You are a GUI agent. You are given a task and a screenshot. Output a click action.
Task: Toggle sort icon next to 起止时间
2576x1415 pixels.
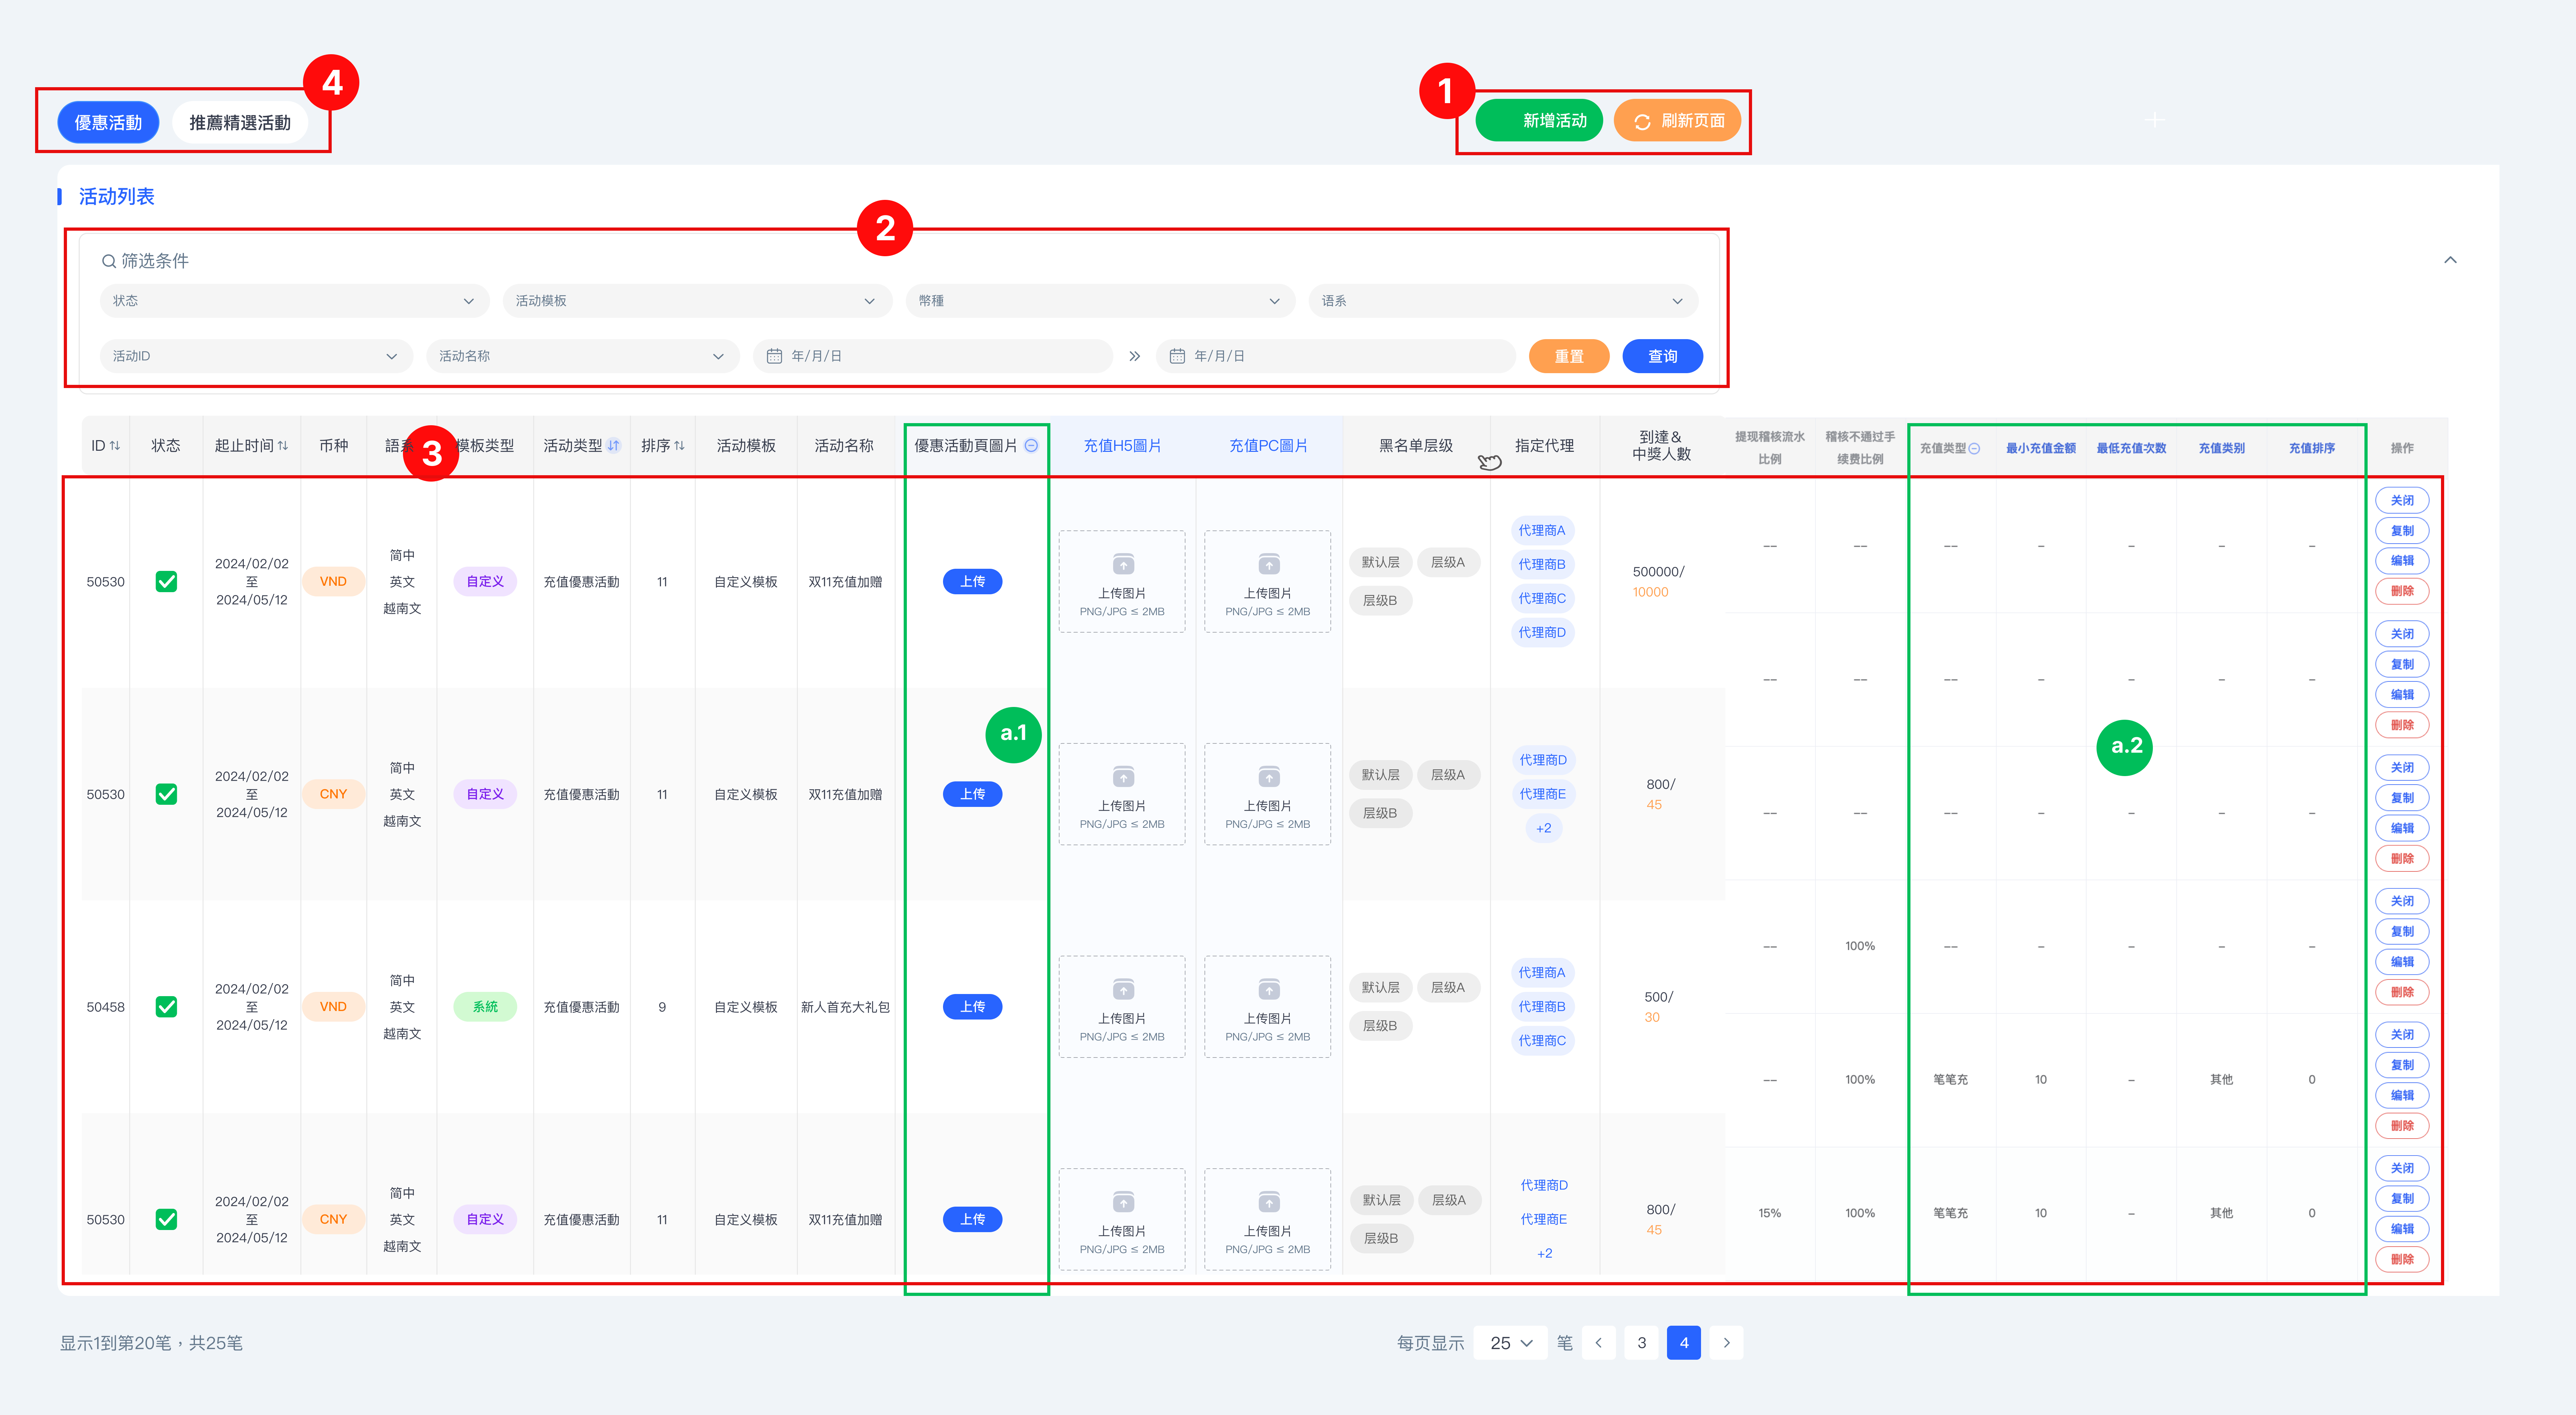283,446
